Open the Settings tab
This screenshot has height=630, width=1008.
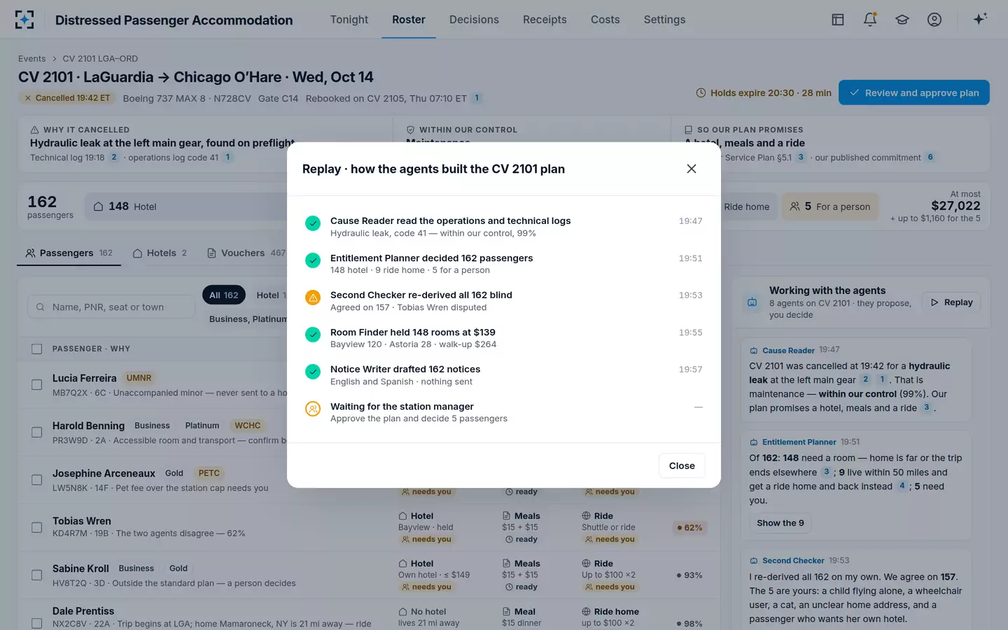[664, 20]
